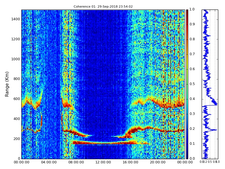Click the colorbar 0.3 label
The width and height of the screenshot is (225, 169).
192,114
